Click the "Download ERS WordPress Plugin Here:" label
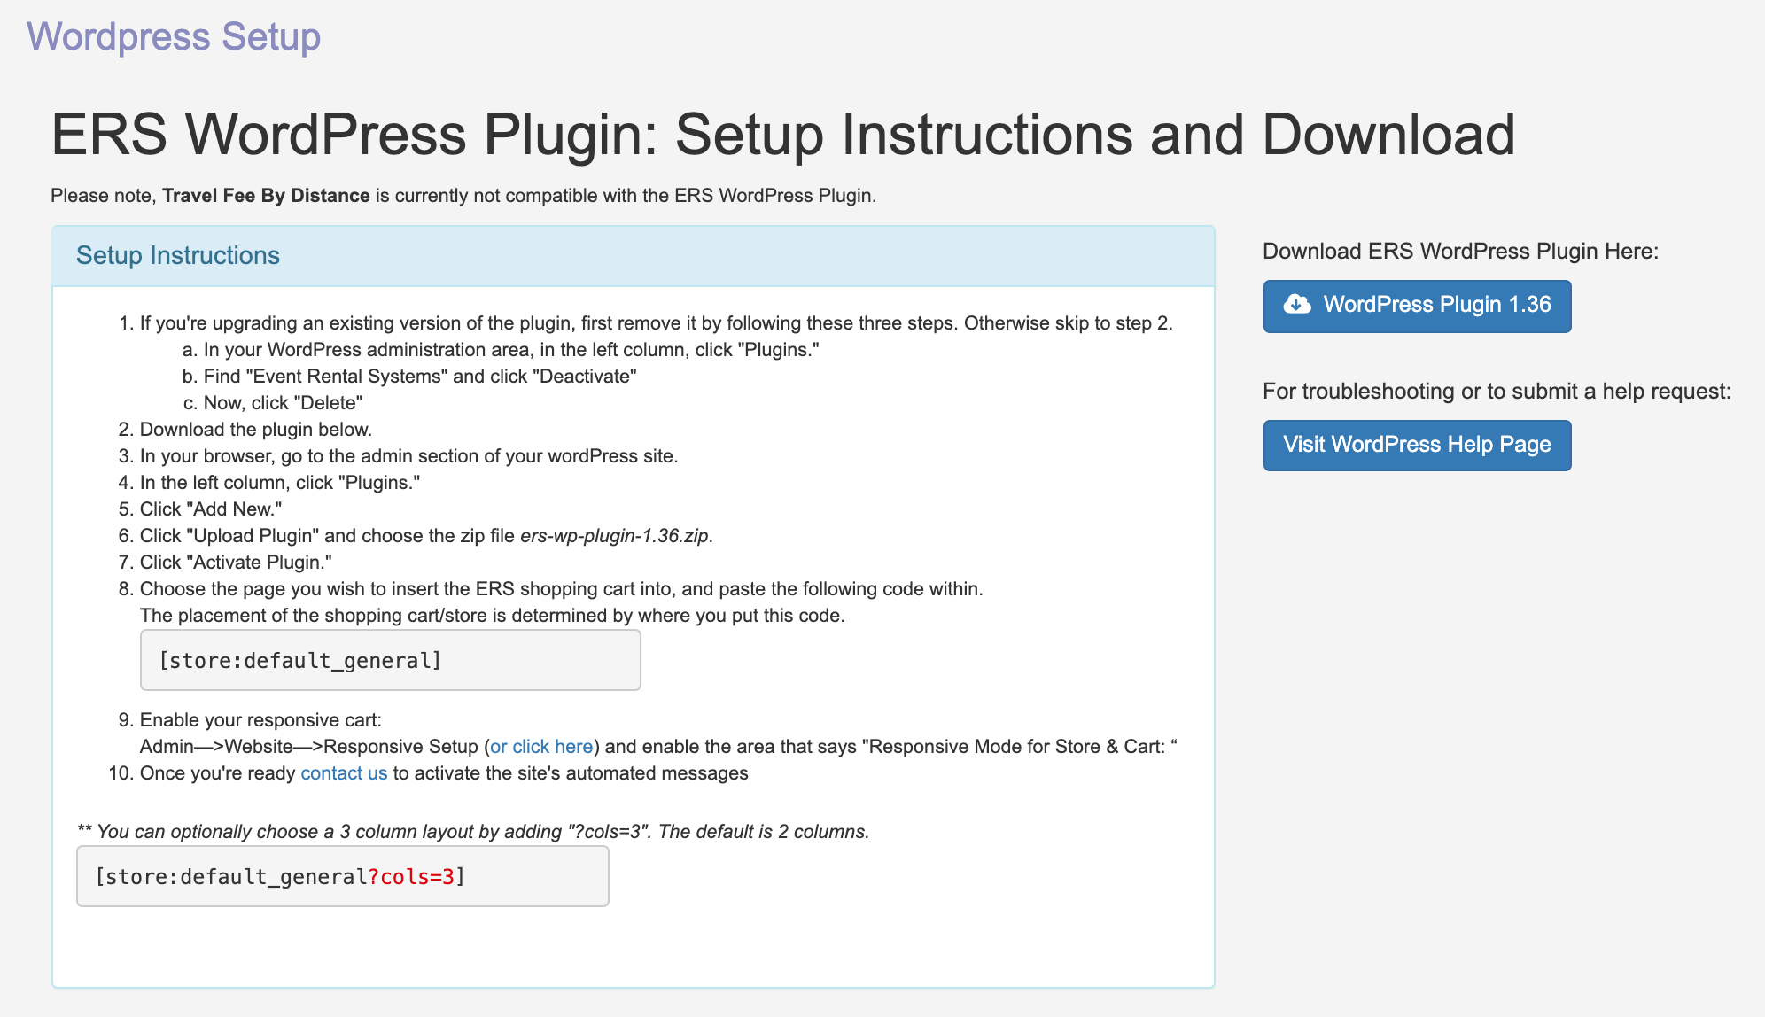 (1460, 252)
